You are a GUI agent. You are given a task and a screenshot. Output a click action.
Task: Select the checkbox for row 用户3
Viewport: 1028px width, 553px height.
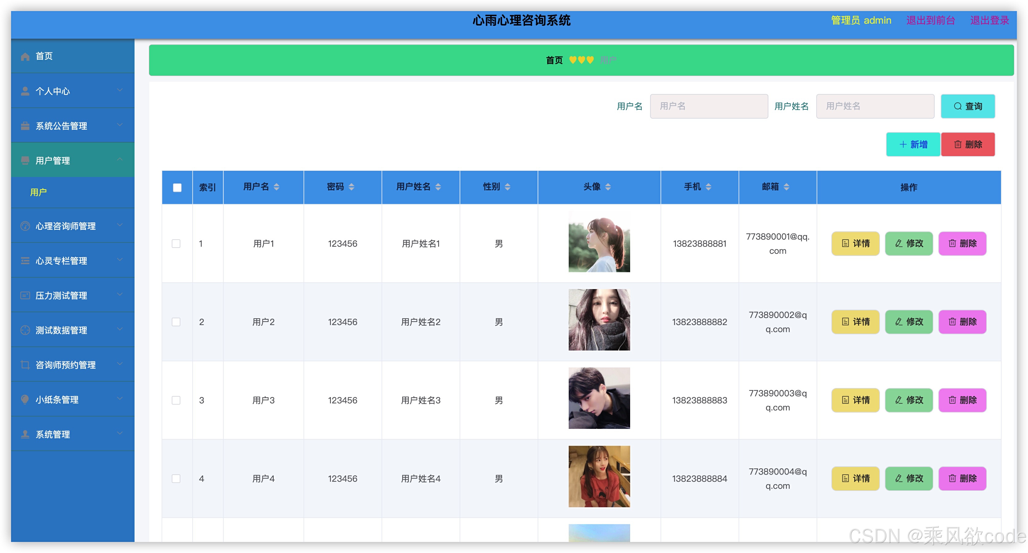[x=176, y=400]
